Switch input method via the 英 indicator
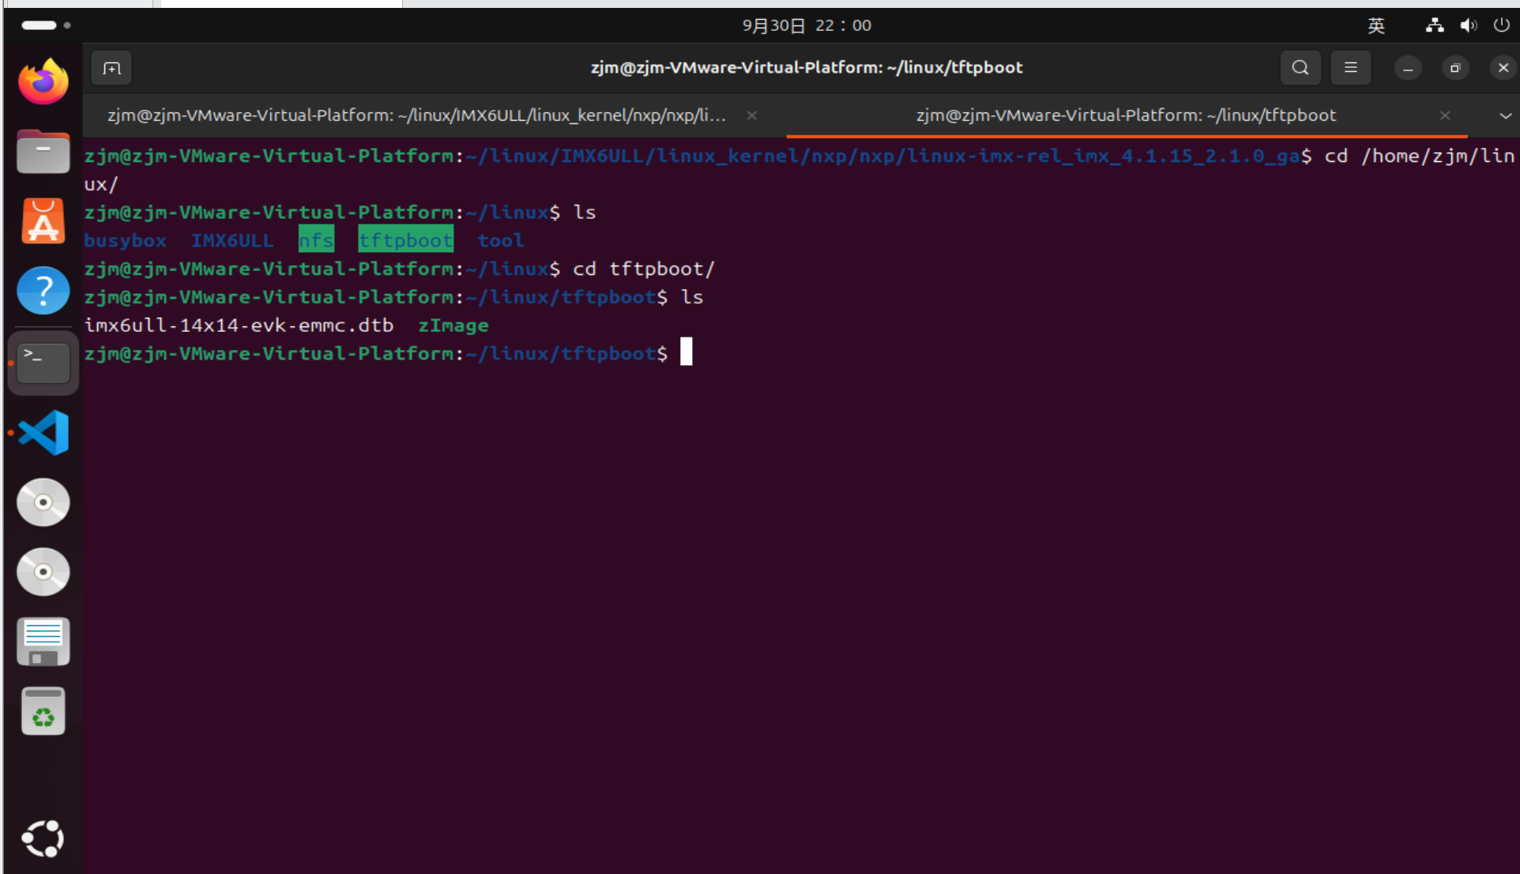Viewport: 1520px width, 874px height. 1376,25
